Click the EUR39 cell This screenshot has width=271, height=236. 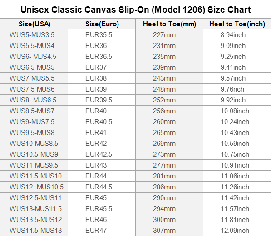click(x=102, y=89)
